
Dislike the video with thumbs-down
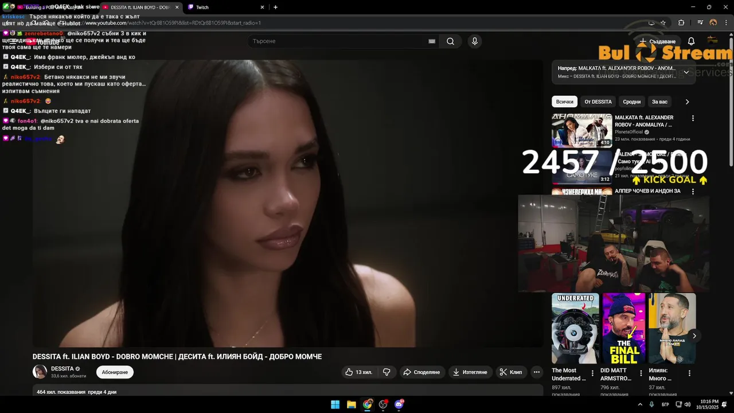click(x=386, y=372)
